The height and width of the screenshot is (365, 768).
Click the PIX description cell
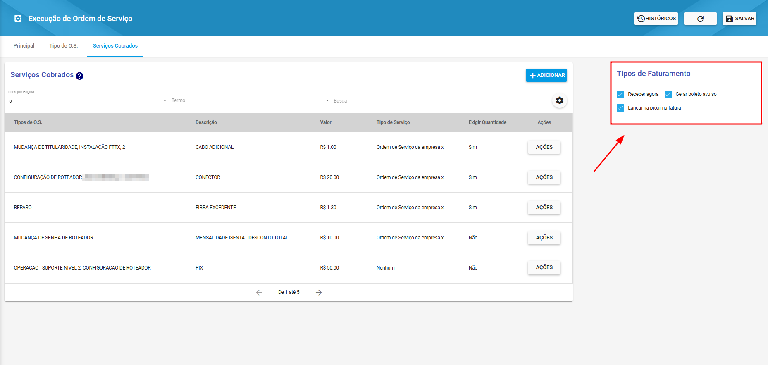(199, 268)
